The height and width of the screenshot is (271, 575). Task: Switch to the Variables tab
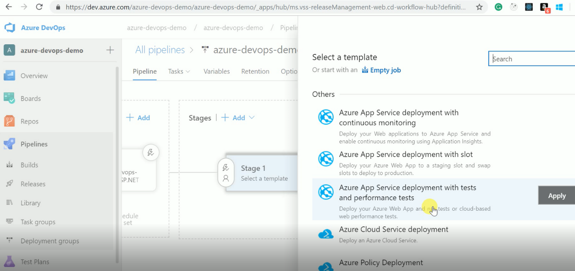[216, 71]
